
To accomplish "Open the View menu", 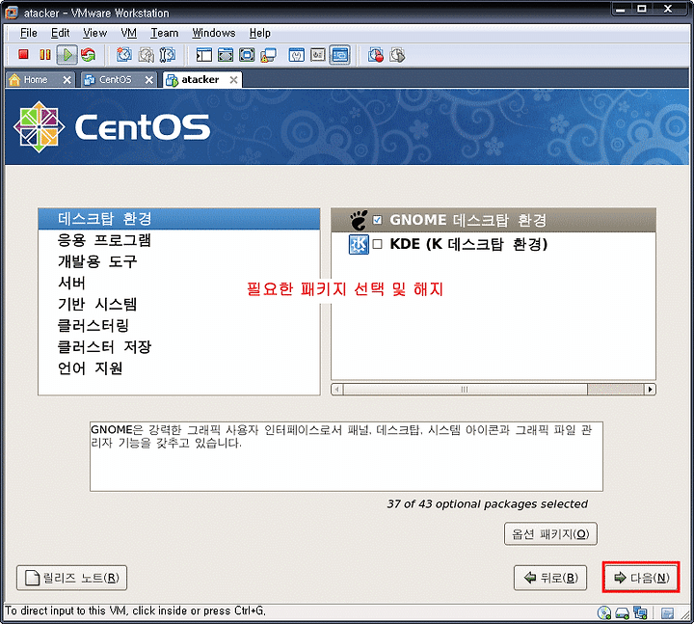I will [94, 33].
